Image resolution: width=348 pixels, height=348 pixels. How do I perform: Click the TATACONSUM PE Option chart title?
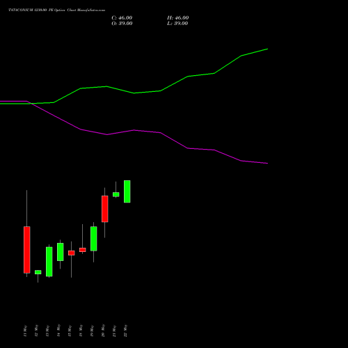pyautogui.click(x=56, y=10)
